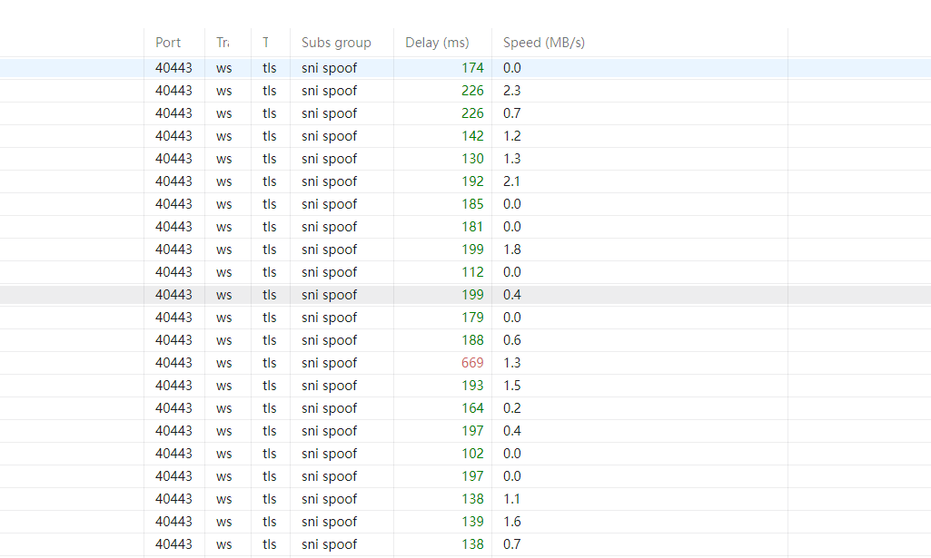Click the Subs group column header

pyautogui.click(x=336, y=43)
